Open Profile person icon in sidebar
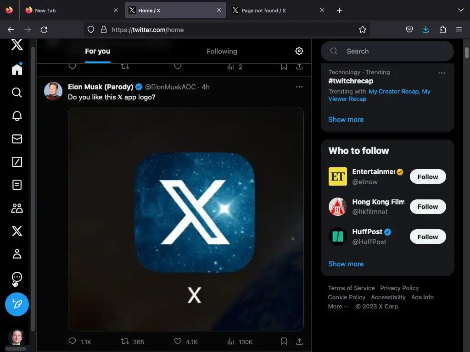The width and height of the screenshot is (470, 352). 17,254
